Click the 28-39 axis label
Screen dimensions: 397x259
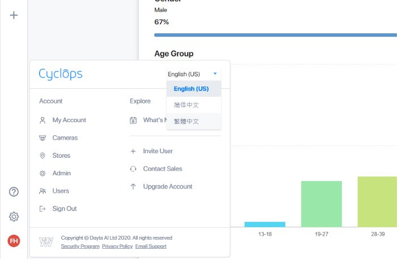(x=378, y=234)
